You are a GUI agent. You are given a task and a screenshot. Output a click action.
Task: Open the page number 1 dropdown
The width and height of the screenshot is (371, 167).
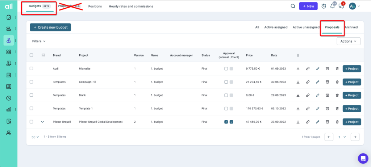point(342,137)
